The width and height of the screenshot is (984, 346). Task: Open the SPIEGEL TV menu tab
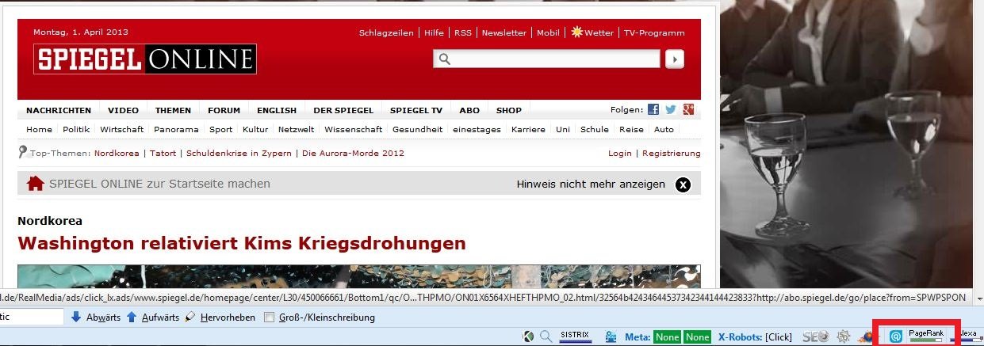[x=415, y=110]
